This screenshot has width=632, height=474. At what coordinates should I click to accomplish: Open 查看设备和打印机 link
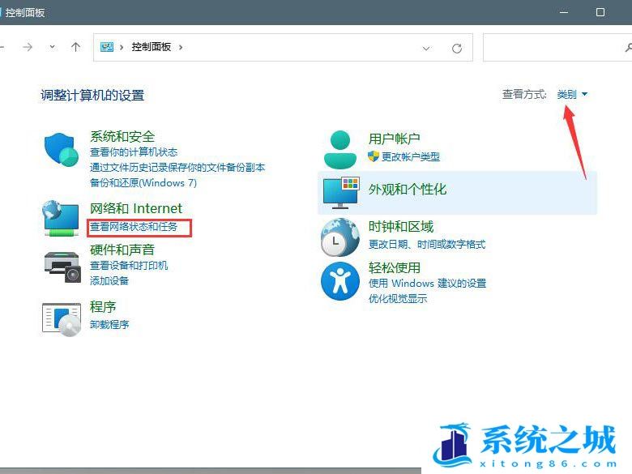pos(129,266)
